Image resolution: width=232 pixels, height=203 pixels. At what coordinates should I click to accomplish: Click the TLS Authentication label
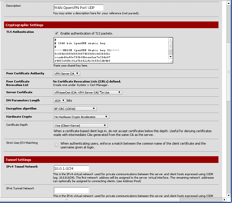tap(20, 32)
